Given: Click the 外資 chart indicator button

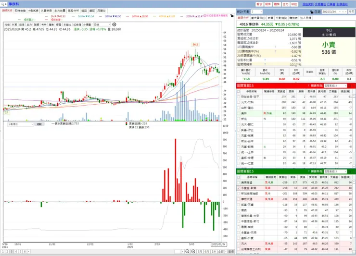Looking at the screenshot, I should (14, 24).
